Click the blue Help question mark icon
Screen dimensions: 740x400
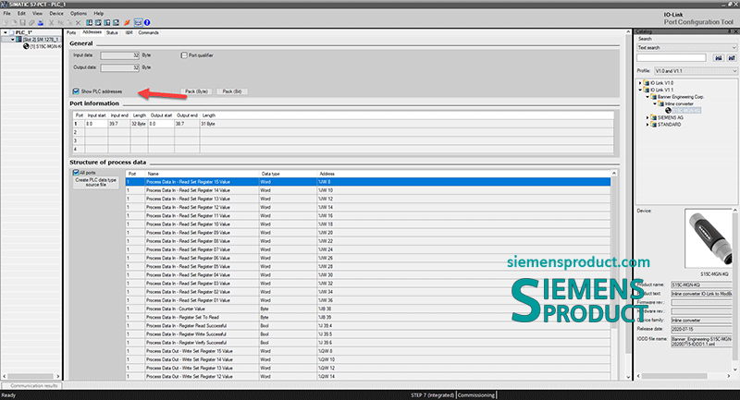coord(147,22)
